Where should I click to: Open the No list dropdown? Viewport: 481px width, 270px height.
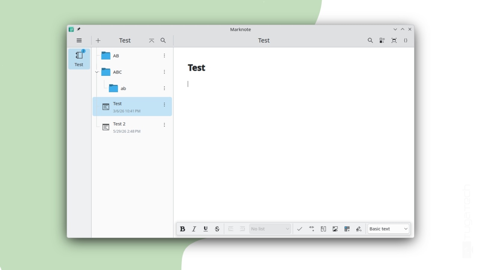pyautogui.click(x=270, y=229)
